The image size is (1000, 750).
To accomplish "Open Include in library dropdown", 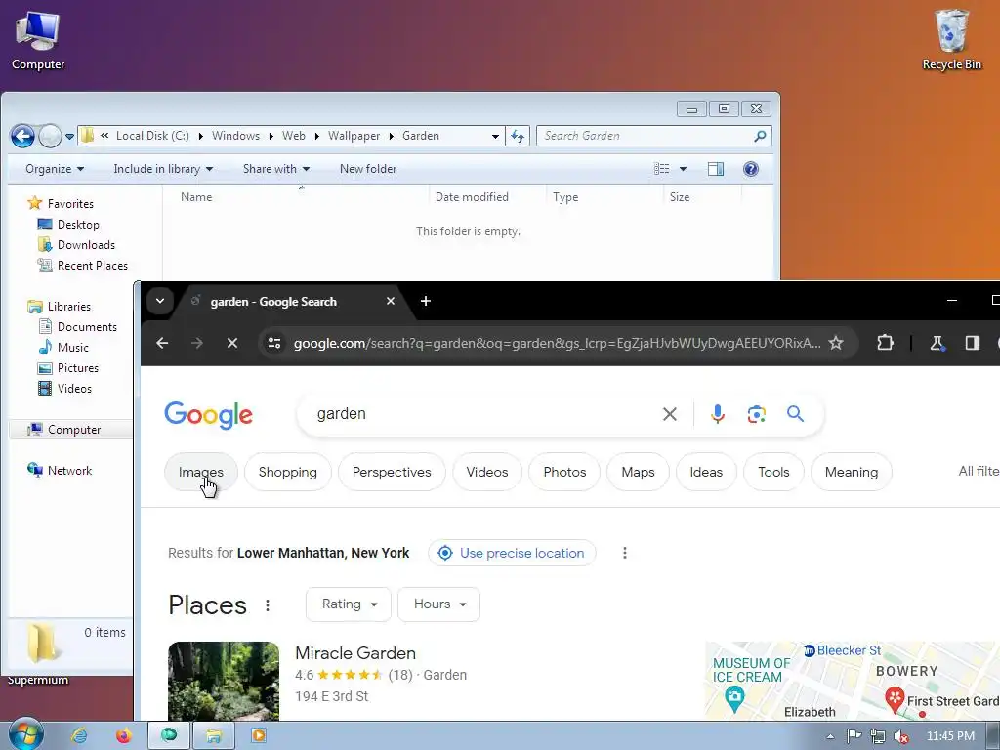I will (163, 169).
